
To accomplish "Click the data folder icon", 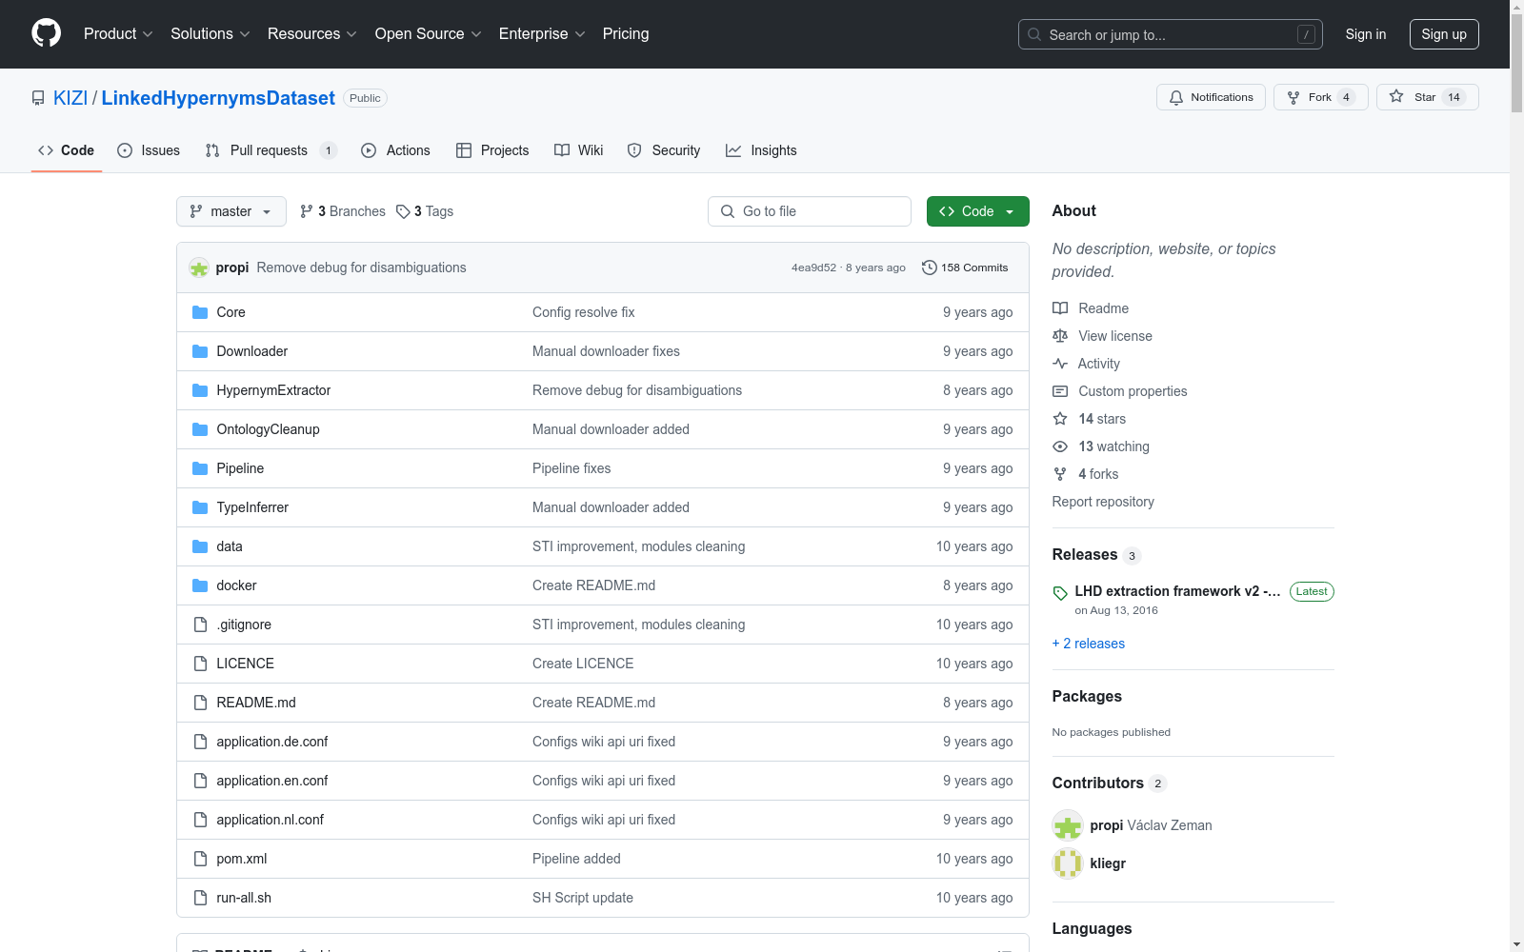I will click(200, 546).
